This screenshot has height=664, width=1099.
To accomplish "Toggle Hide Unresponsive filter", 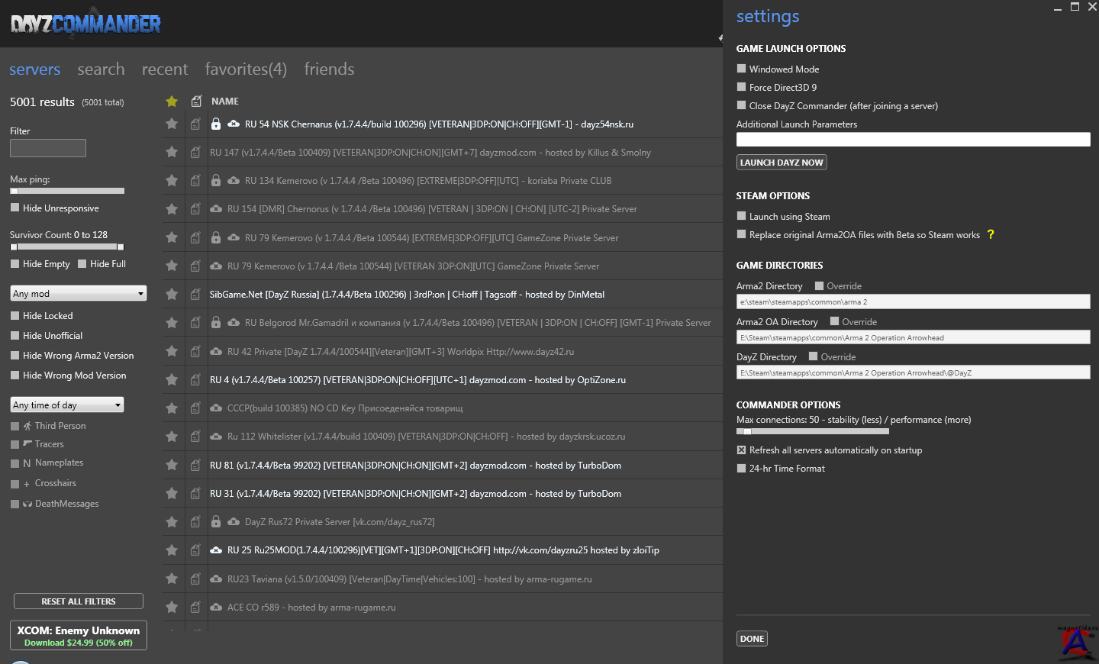I will tap(15, 208).
